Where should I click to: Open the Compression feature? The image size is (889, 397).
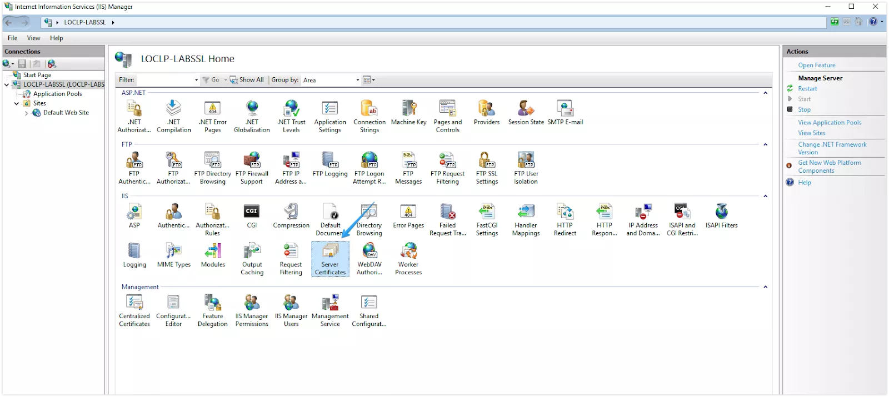(291, 216)
